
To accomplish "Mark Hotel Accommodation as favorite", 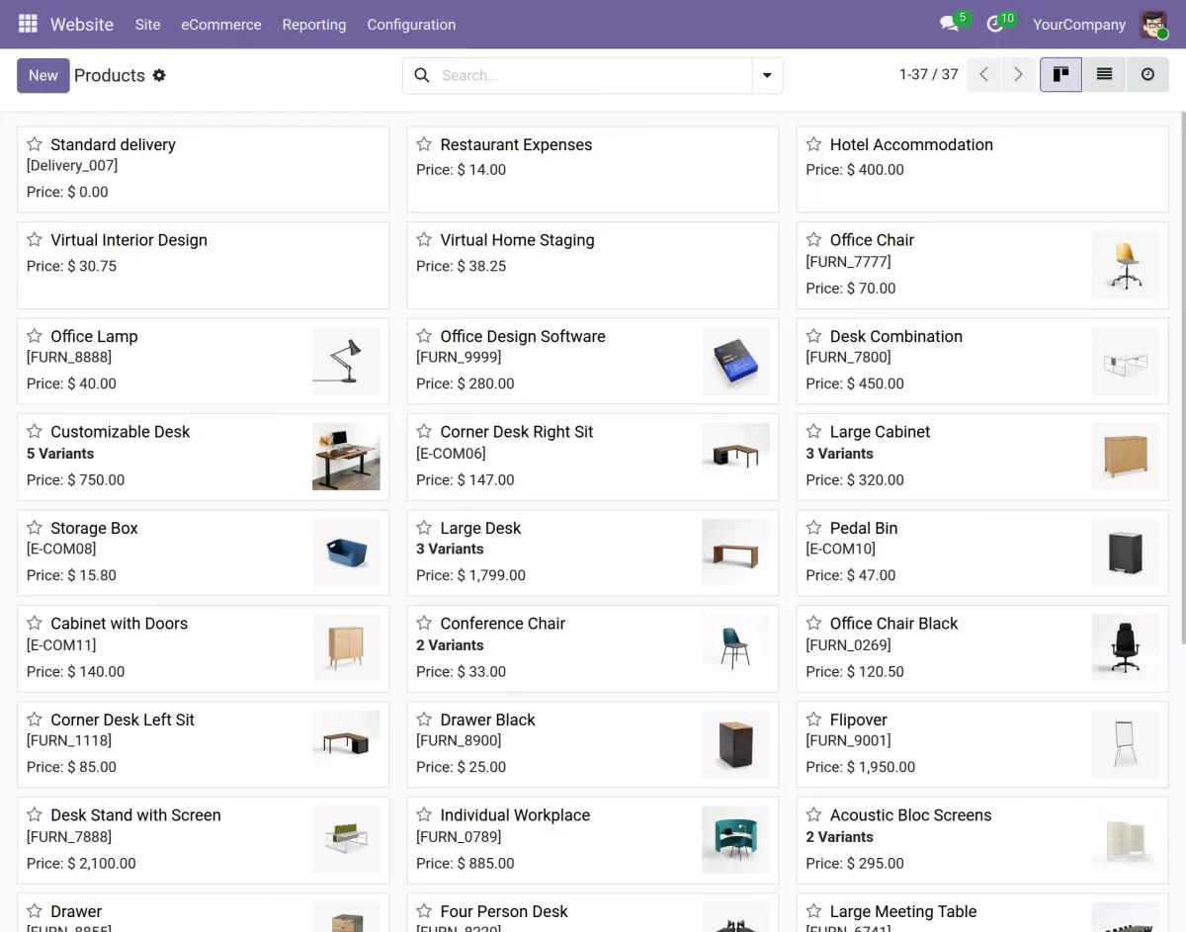I will pyautogui.click(x=813, y=144).
